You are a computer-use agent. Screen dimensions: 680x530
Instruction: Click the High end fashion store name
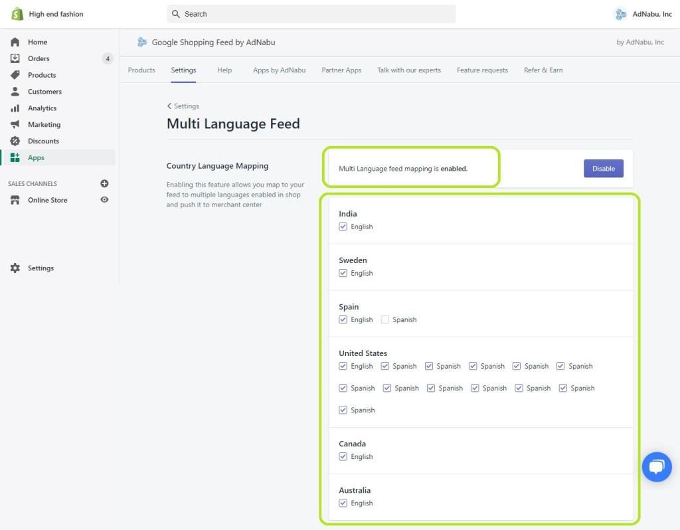click(56, 14)
